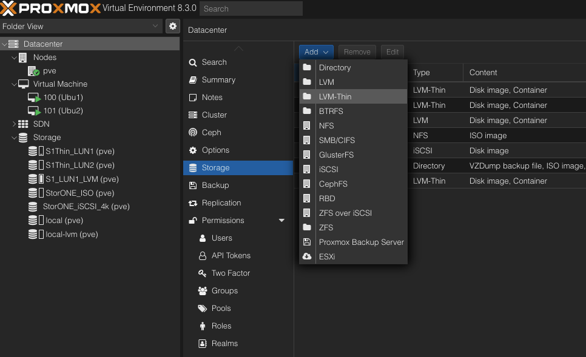586x357 pixels.
Task: Click the ESXi cloud download icon
Action: coord(307,256)
